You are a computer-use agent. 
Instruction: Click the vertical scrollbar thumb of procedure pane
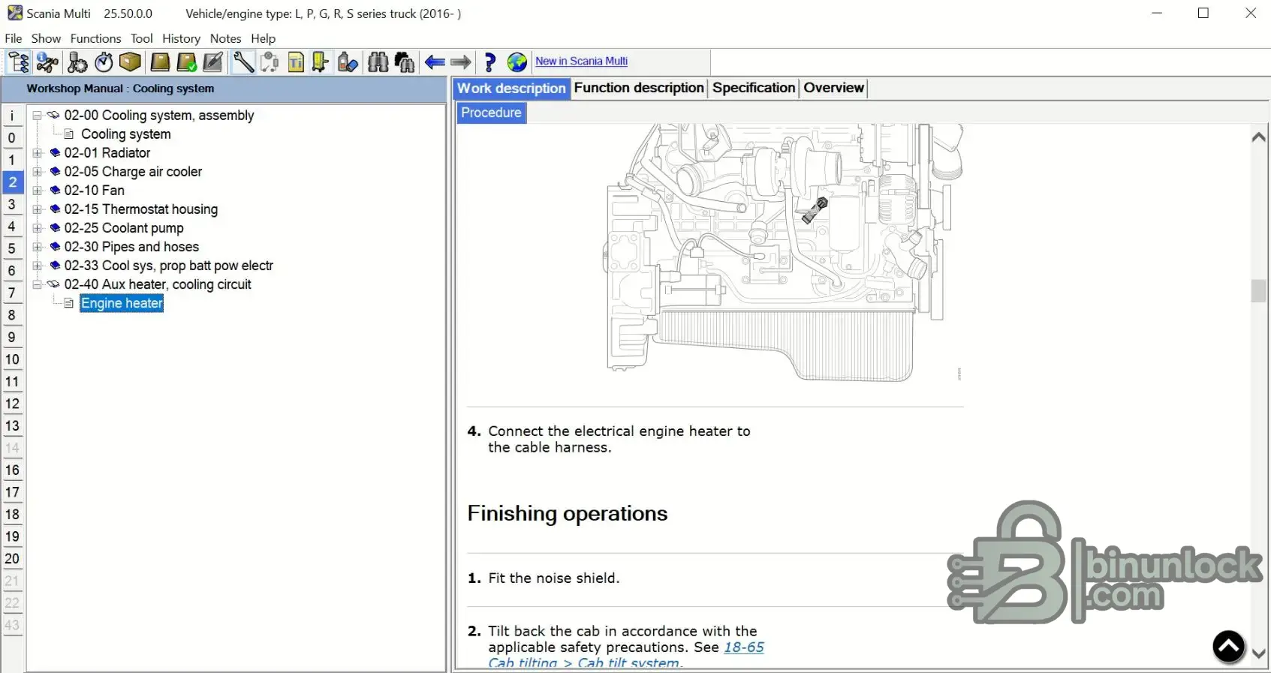1259,290
